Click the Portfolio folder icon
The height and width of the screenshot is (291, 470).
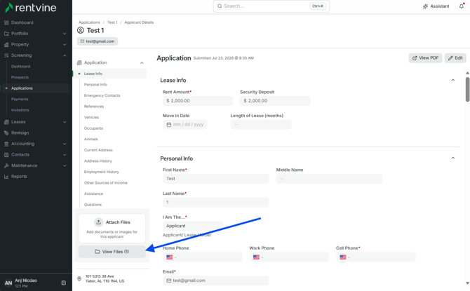pyautogui.click(x=6, y=34)
